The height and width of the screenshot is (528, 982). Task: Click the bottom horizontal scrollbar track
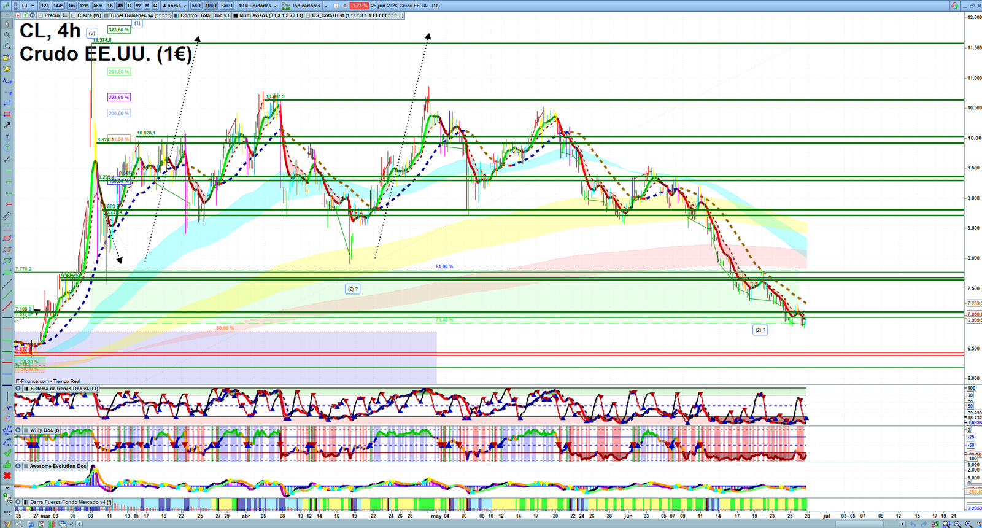point(491,524)
